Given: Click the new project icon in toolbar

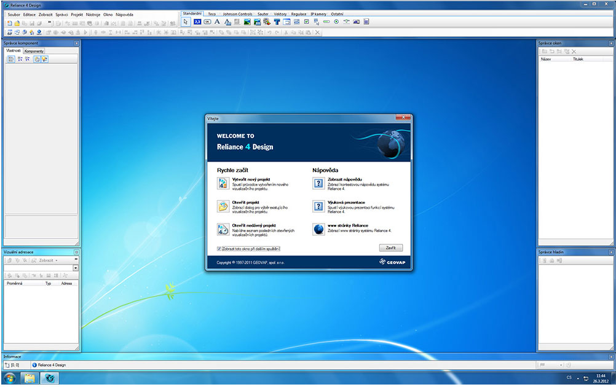Looking at the screenshot, I should pos(9,23).
